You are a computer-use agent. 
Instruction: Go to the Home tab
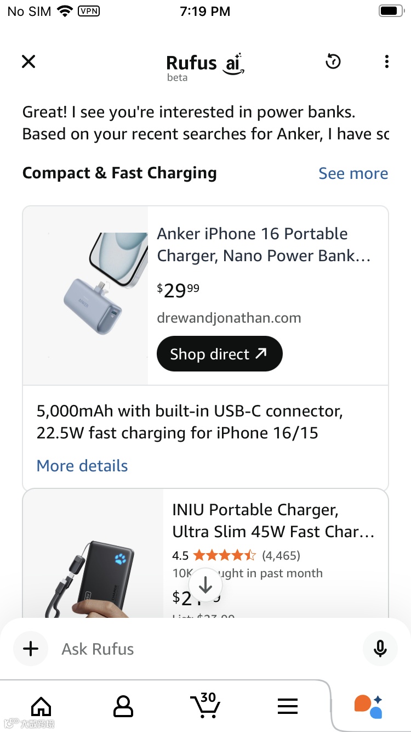pos(41,706)
